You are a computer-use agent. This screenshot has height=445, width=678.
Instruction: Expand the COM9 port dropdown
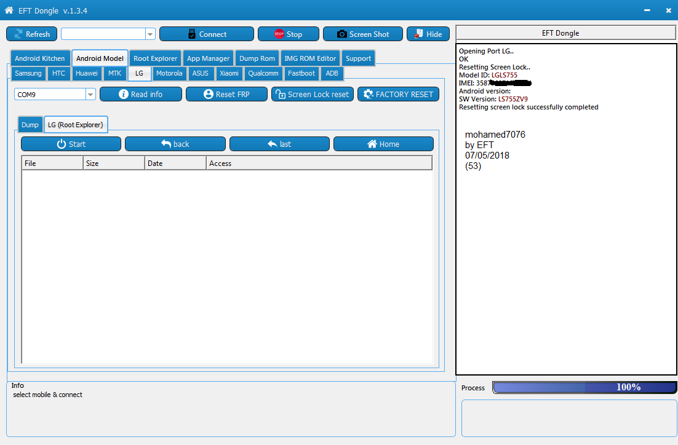(x=90, y=94)
